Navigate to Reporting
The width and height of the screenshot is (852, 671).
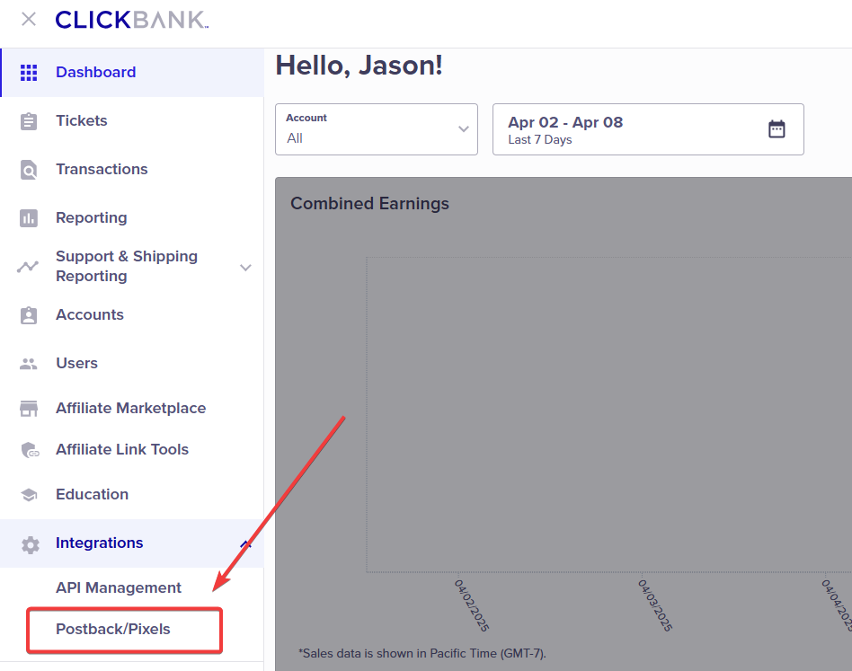[132, 217]
